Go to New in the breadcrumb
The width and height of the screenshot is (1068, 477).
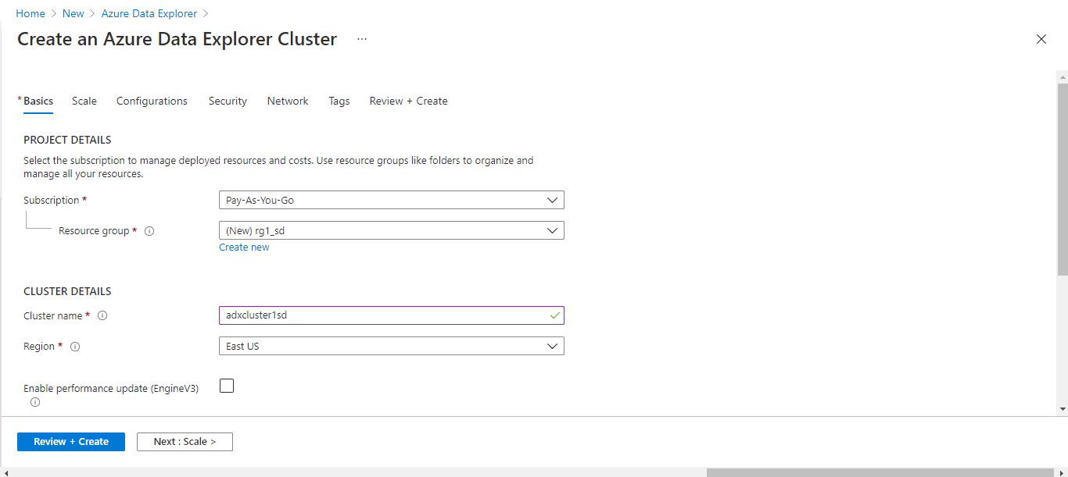[x=73, y=14]
